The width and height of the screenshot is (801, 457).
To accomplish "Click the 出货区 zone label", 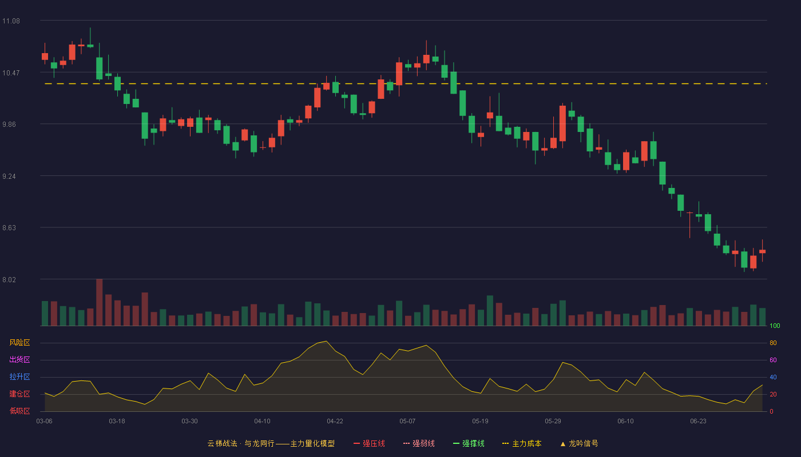I will click(x=19, y=360).
